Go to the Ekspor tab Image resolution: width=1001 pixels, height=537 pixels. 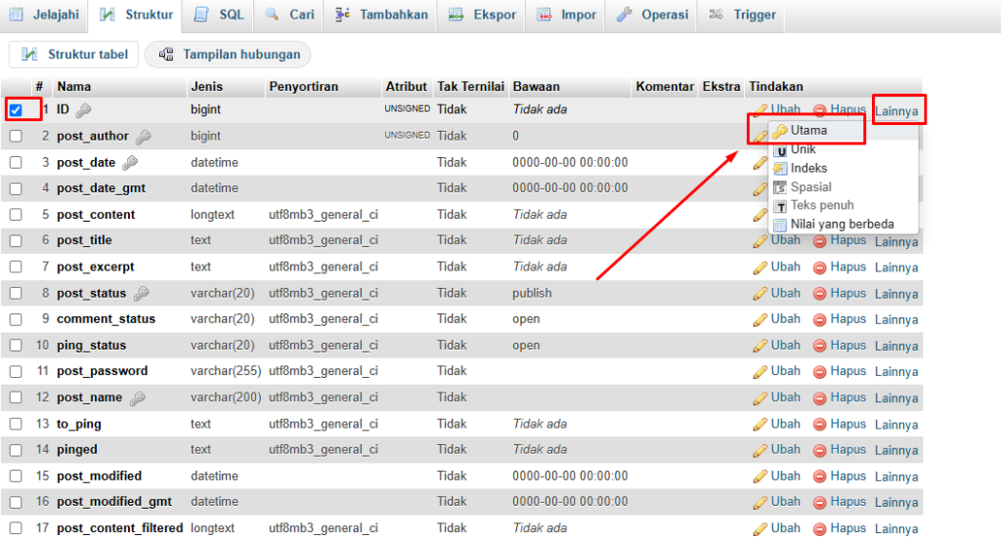pos(481,15)
